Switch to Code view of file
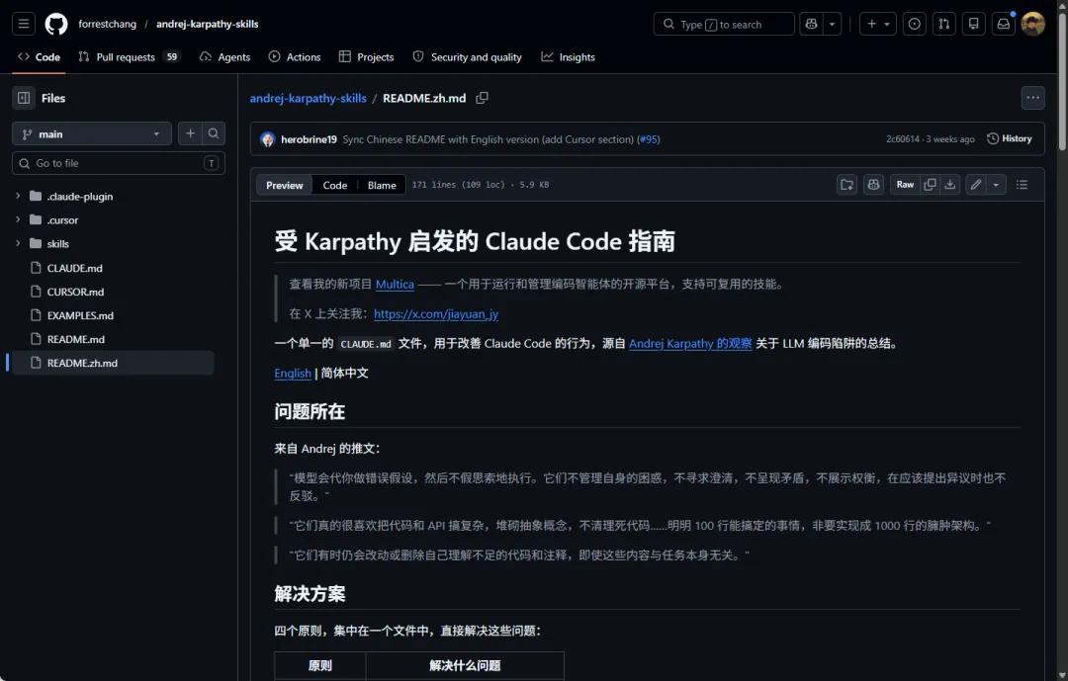The image size is (1068, 681). tap(334, 185)
